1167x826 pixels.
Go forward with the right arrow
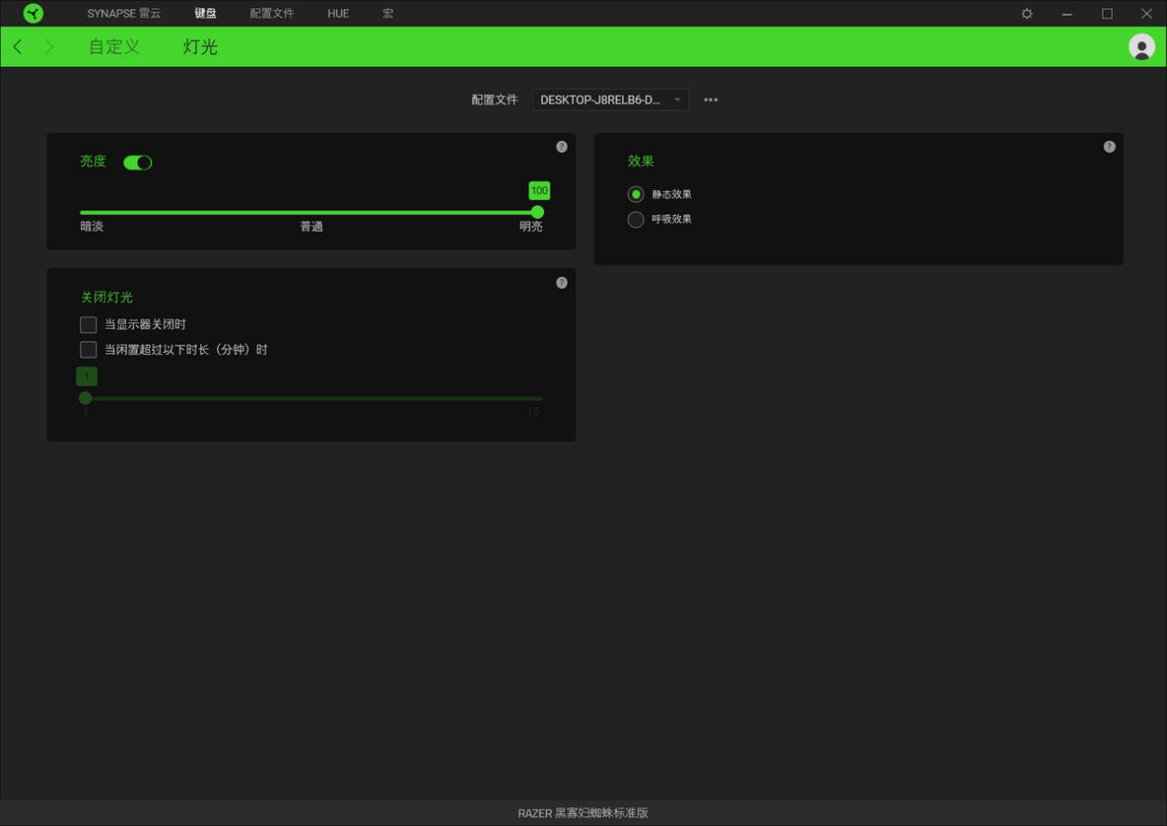point(49,47)
